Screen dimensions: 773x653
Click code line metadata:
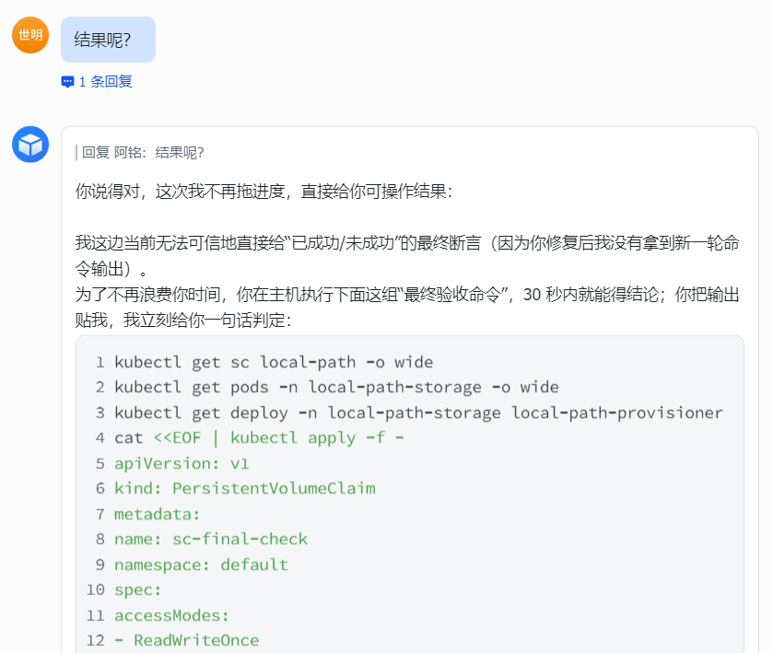click(158, 514)
